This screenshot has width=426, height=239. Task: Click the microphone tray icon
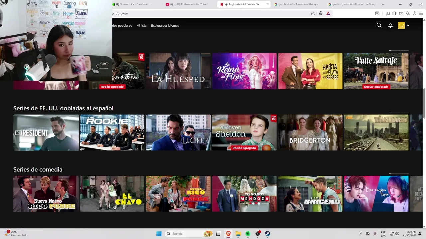375,234
